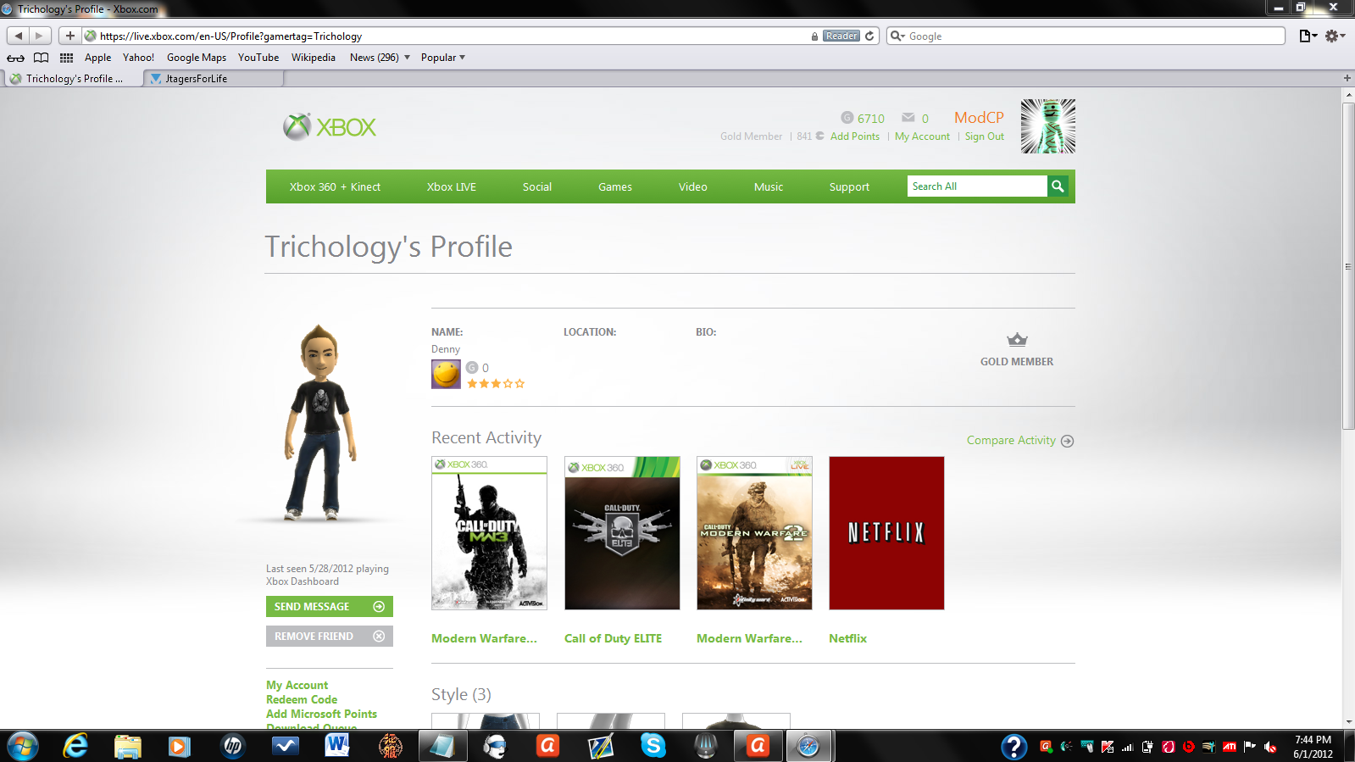The height and width of the screenshot is (762, 1355).
Task: Add a bookmark with the plus button
Action: point(70,36)
